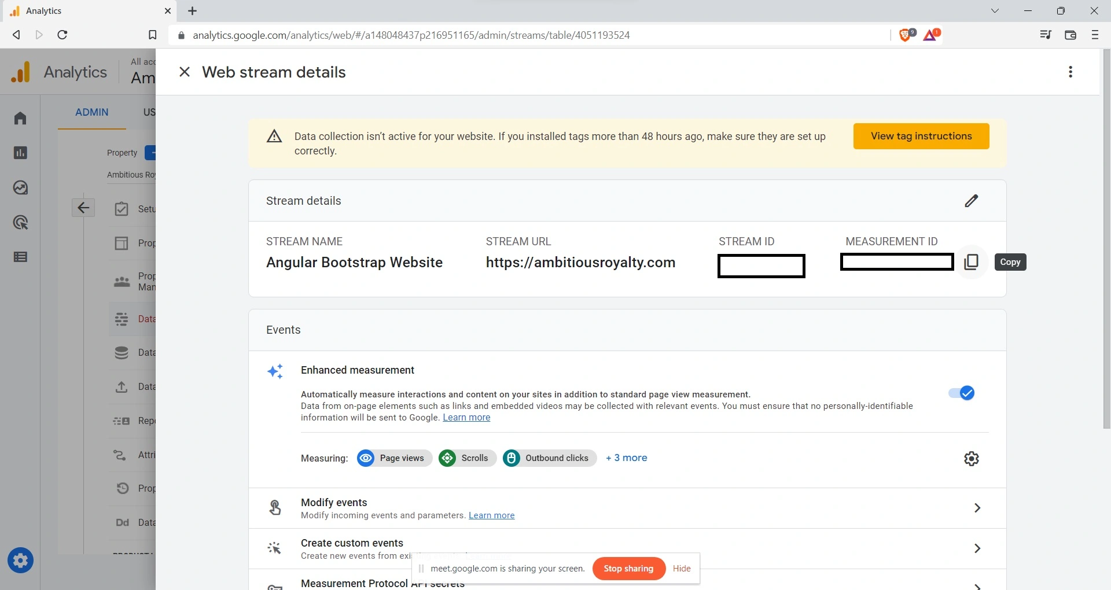The width and height of the screenshot is (1111, 590).
Task: Show the + 3 more measured events
Action: coord(626,458)
